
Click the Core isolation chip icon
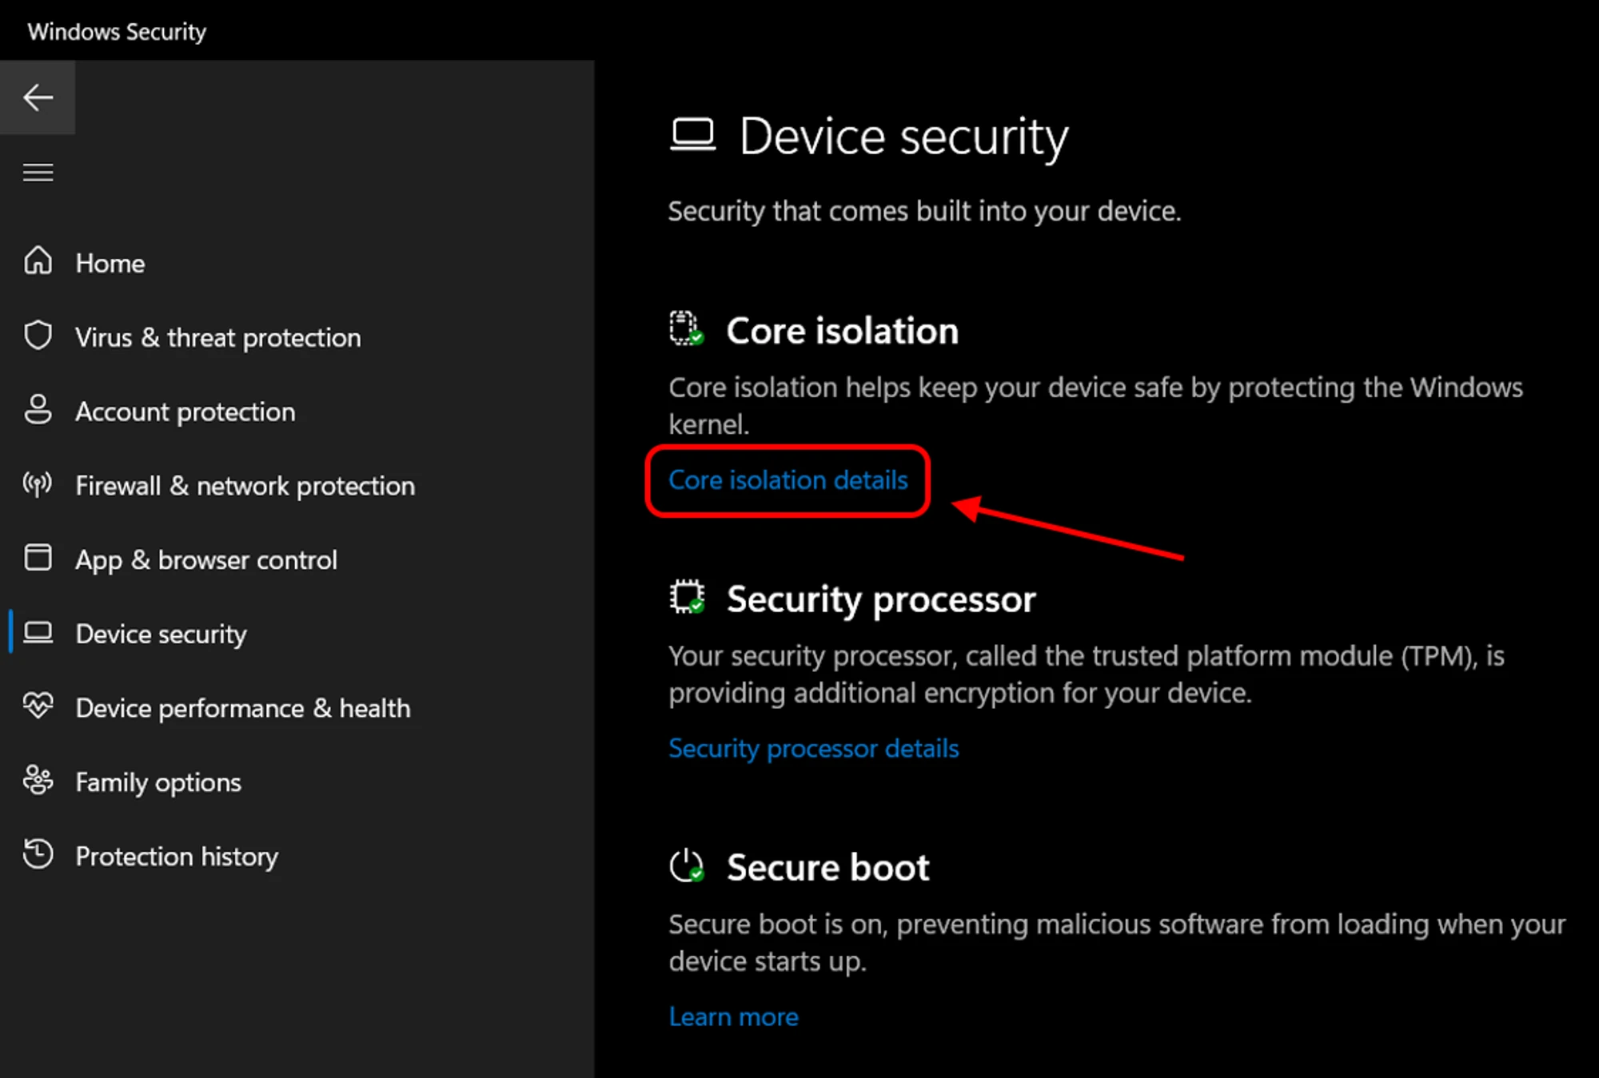686,328
